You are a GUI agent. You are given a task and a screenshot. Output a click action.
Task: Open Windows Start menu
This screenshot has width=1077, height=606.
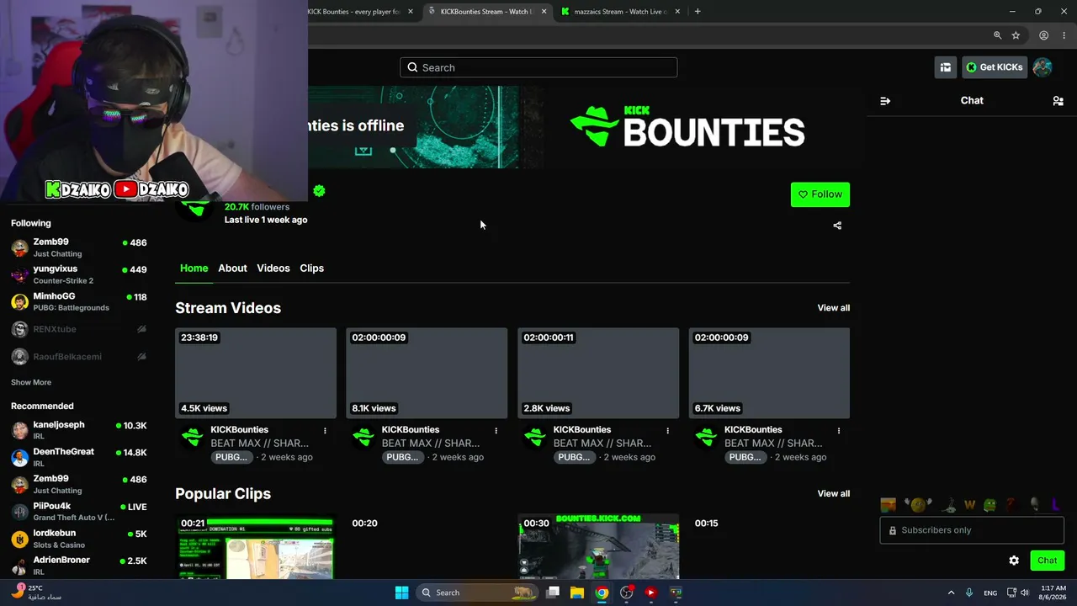tap(401, 593)
